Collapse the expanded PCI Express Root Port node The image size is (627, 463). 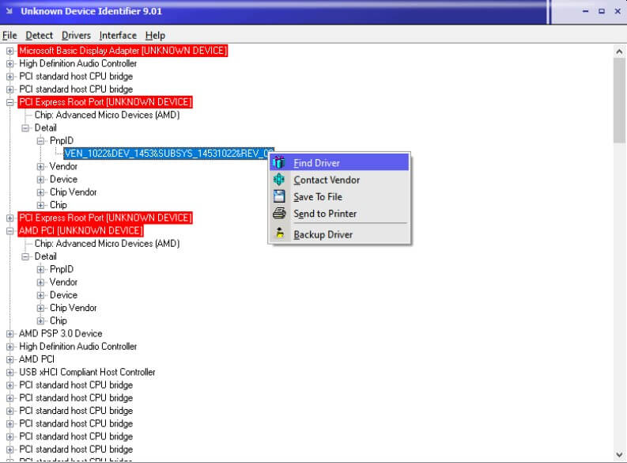tap(10, 102)
